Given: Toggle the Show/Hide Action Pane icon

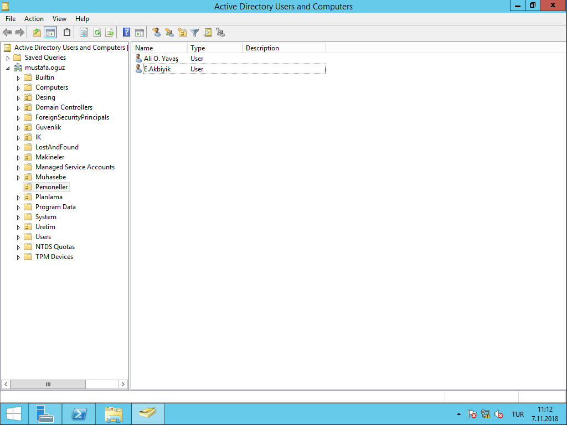Looking at the screenshot, I should tap(140, 33).
